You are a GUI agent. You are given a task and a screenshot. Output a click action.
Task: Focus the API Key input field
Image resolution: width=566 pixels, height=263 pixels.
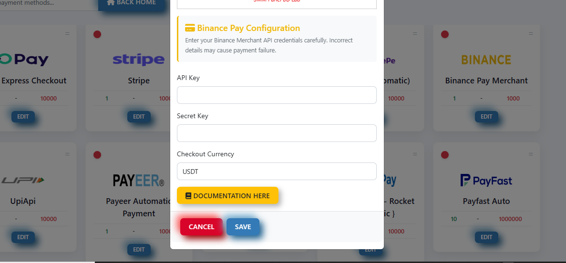click(277, 95)
